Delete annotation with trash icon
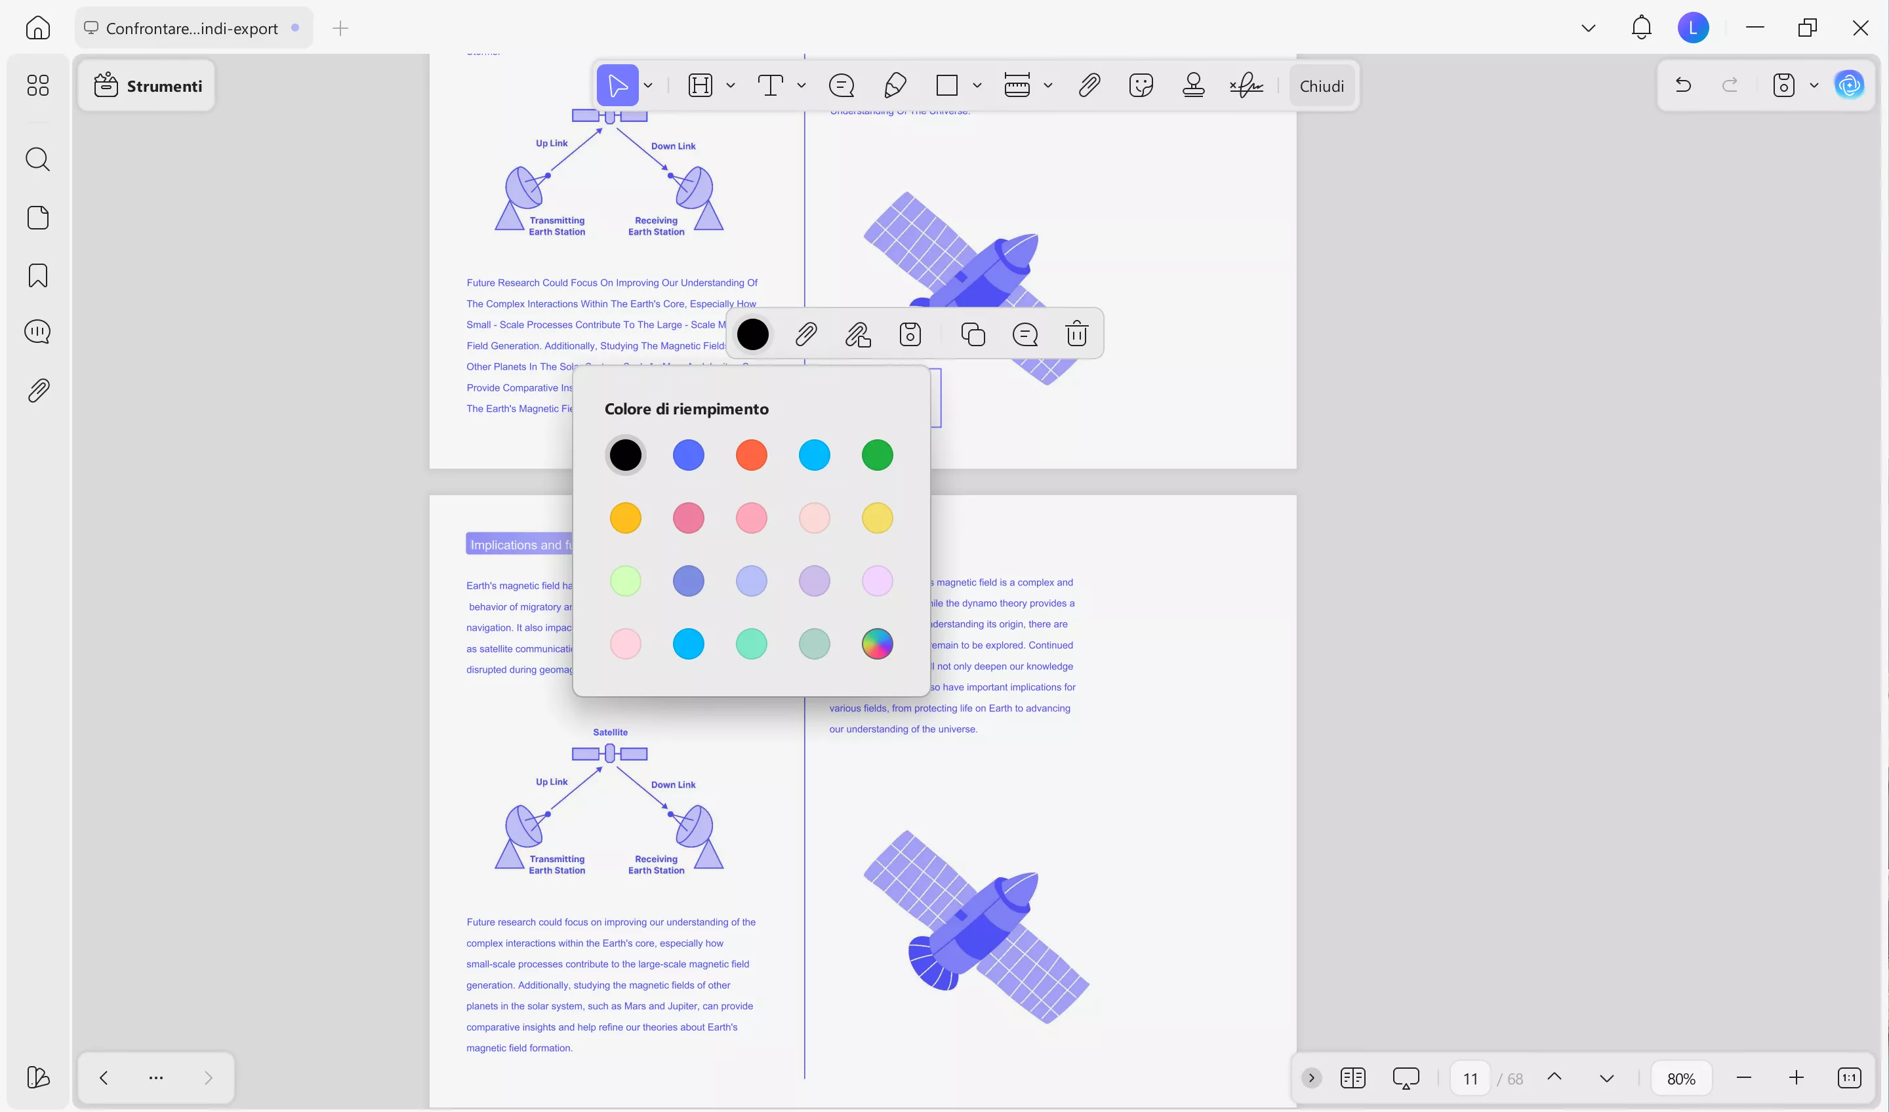1889x1112 pixels. point(1076,334)
